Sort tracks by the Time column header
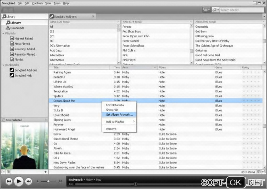 tap(115, 67)
